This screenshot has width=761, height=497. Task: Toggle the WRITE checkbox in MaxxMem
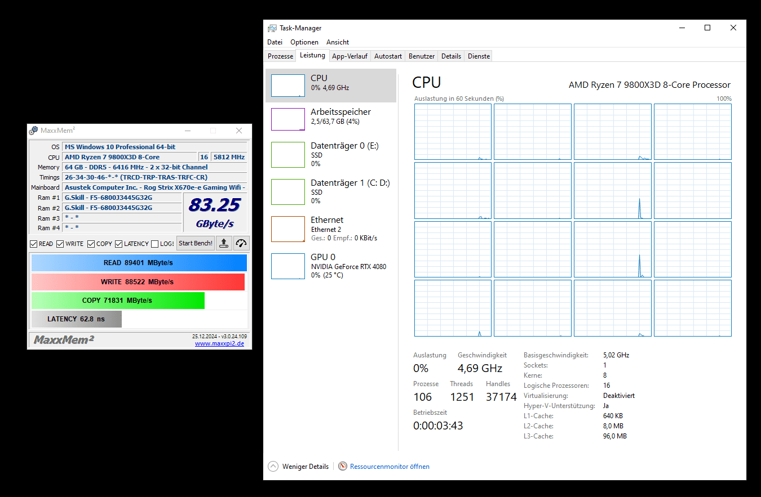60,244
